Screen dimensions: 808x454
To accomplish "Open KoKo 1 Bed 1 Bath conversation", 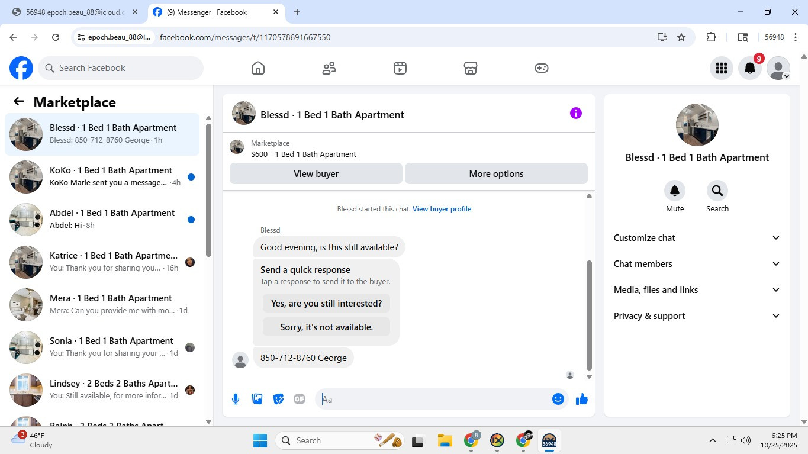I will click(x=102, y=177).
